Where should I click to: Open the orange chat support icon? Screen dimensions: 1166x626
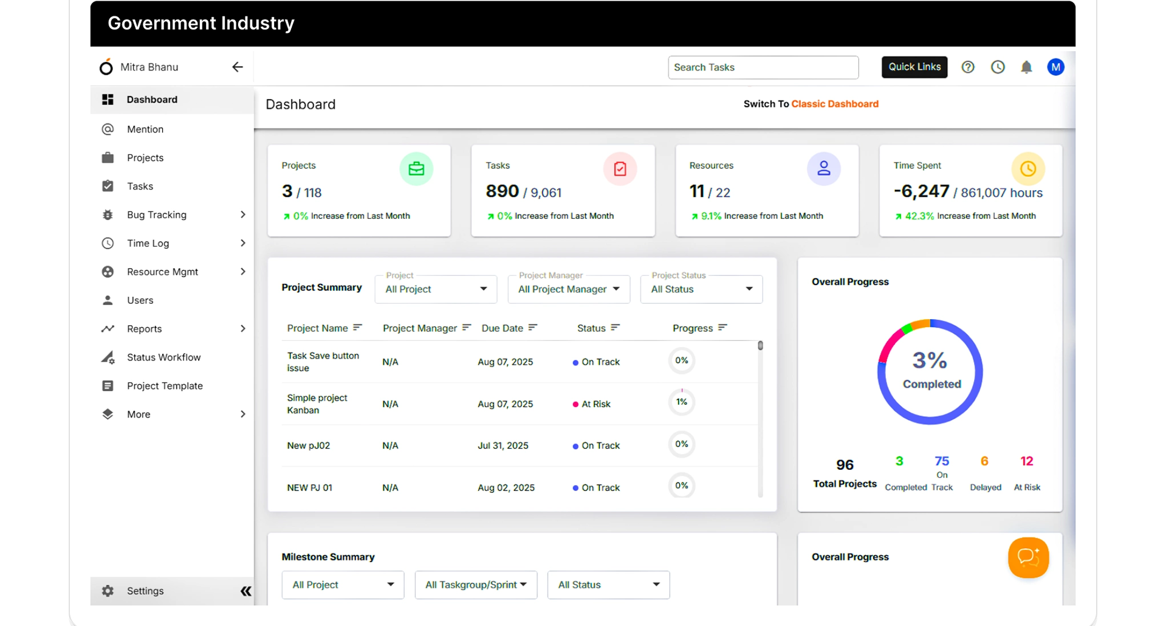[x=1028, y=557]
